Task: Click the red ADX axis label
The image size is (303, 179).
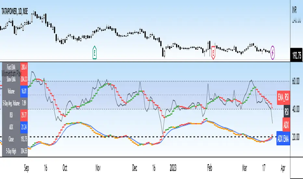Action: coord(286,125)
